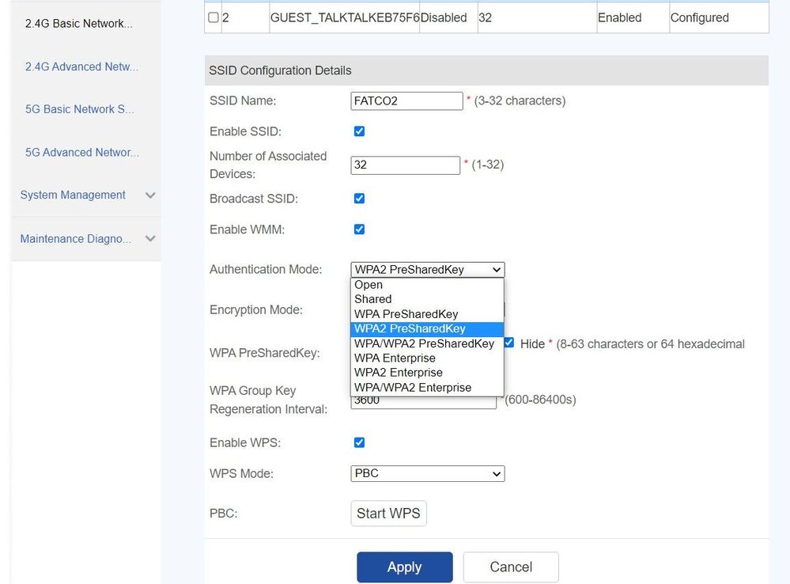Expand the Maintenance Diagnostics section

[x=84, y=238]
